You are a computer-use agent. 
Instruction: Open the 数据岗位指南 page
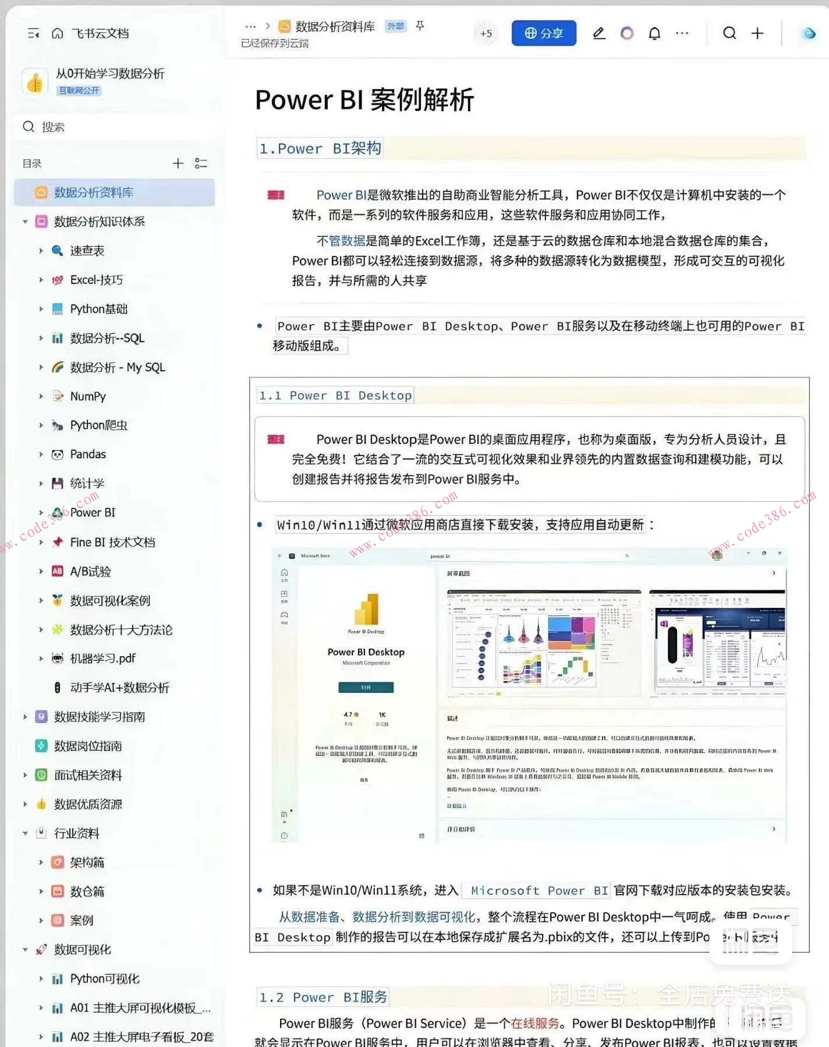tap(88, 746)
